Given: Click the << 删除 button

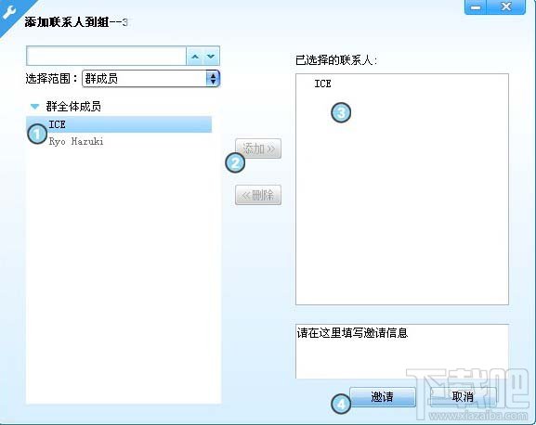Looking at the screenshot, I should tap(258, 195).
